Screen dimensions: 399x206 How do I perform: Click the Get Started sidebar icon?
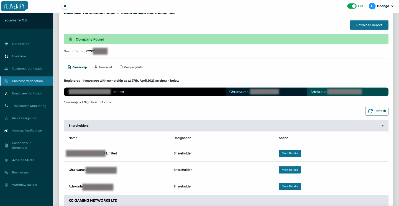click(x=6, y=44)
